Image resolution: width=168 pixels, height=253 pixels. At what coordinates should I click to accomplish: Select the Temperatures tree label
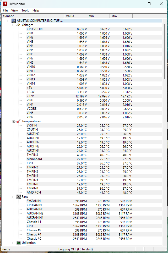pyautogui.click(x=31, y=121)
